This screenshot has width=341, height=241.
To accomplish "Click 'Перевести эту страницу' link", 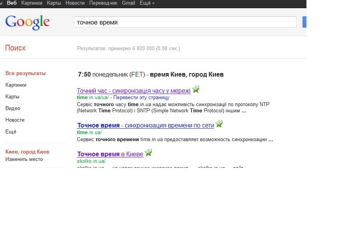I will tap(141, 97).
